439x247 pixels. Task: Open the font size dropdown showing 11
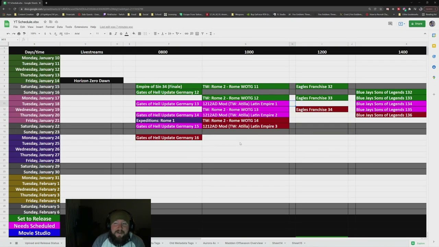(x=100, y=34)
